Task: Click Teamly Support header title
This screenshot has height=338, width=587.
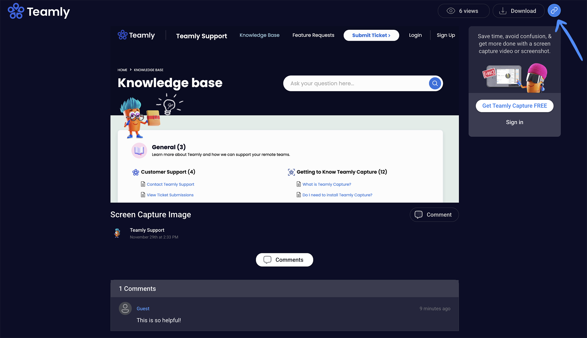Action: click(202, 36)
